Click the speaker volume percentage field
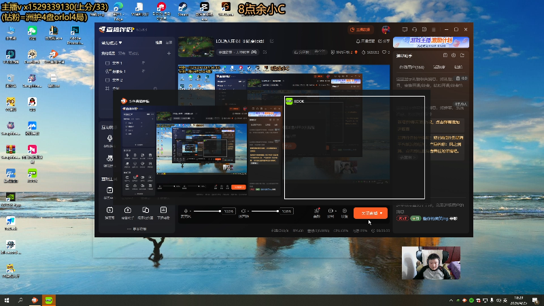 286,211
